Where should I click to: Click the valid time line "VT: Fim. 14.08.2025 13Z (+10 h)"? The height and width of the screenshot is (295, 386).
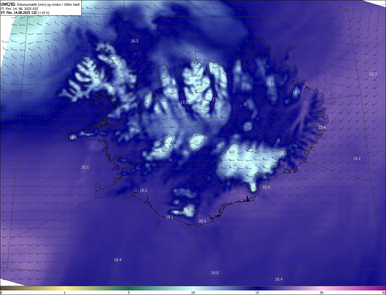click(25, 13)
